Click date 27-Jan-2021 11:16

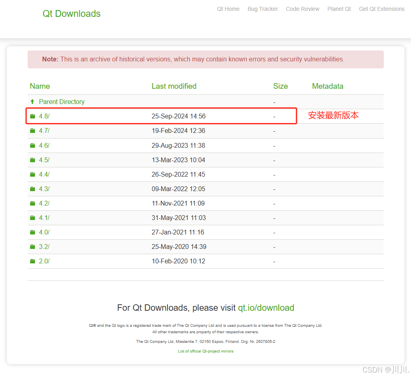coord(178,232)
